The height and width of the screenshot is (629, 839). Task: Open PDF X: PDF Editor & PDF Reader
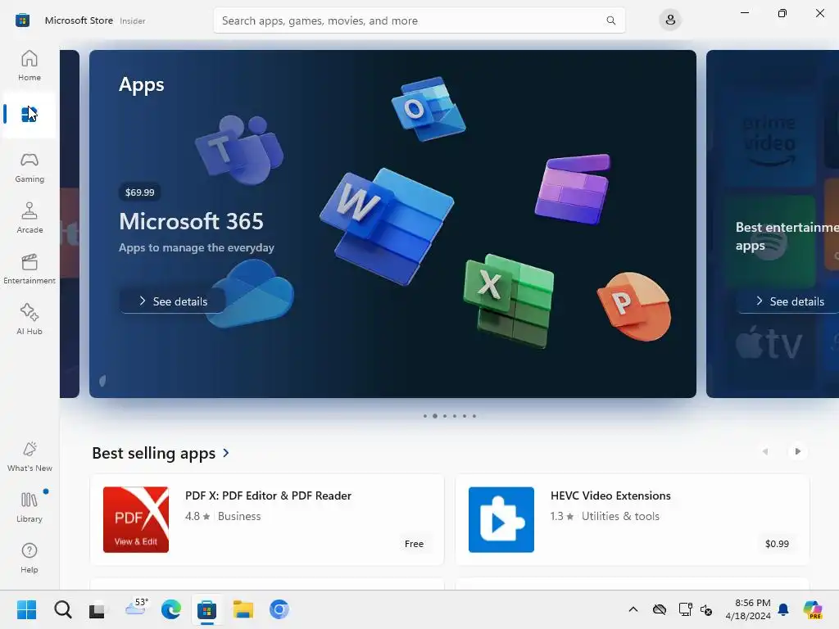pyautogui.click(x=267, y=519)
